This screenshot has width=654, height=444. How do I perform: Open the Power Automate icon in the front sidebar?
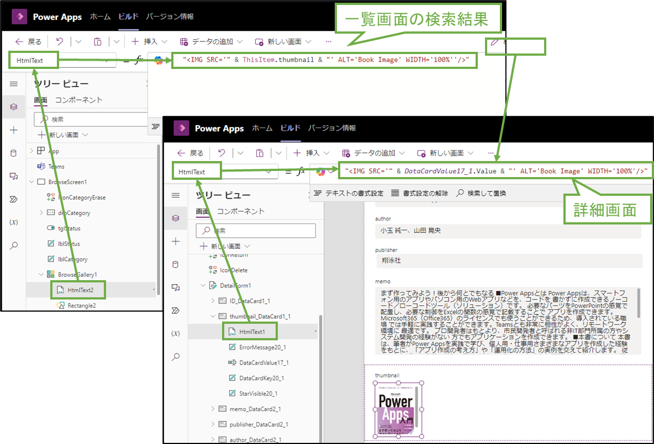(x=176, y=311)
